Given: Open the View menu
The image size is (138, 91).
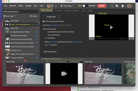Looking at the screenshot, I should [35, 6].
